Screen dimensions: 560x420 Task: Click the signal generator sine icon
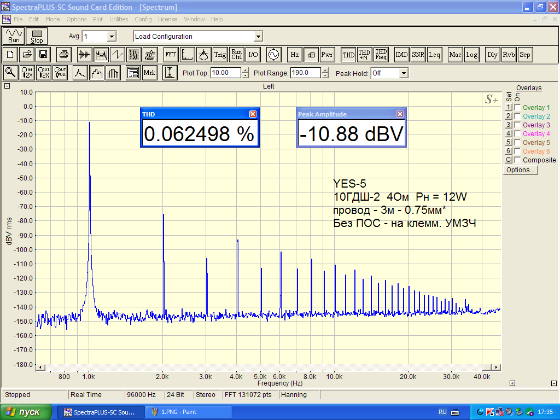click(273, 55)
